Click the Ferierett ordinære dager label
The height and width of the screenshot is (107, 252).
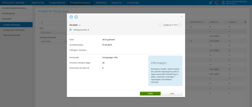(80, 63)
